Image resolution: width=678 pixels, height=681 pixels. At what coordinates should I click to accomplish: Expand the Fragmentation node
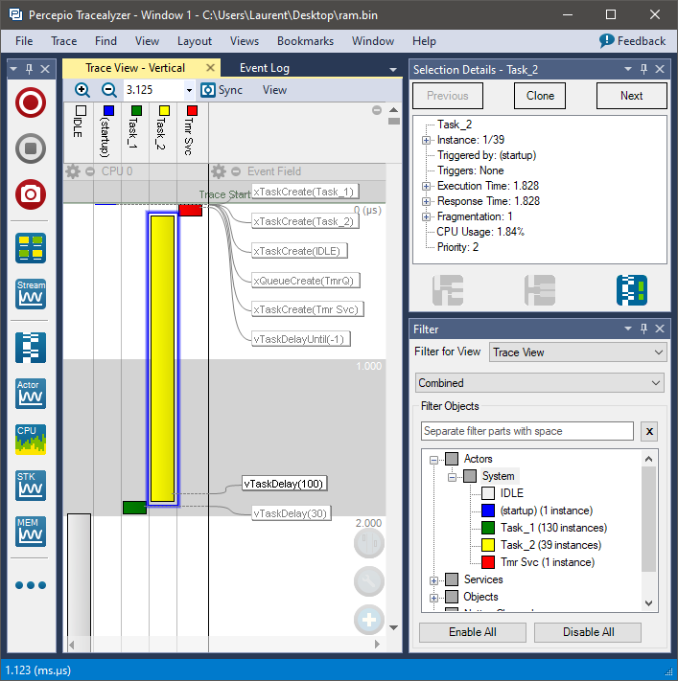pos(426,216)
